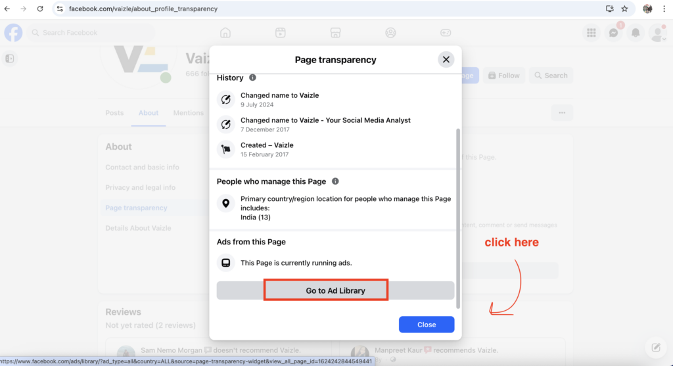Bookmark this page with the star icon
Screen dimensions: 673x366
click(624, 9)
